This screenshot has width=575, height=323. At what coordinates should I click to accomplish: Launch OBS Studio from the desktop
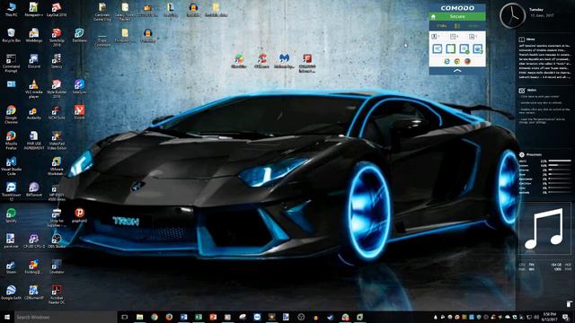click(57, 241)
